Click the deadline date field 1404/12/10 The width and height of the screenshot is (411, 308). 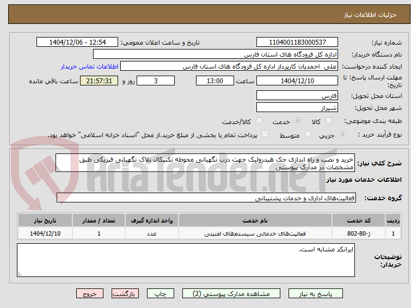click(297, 81)
